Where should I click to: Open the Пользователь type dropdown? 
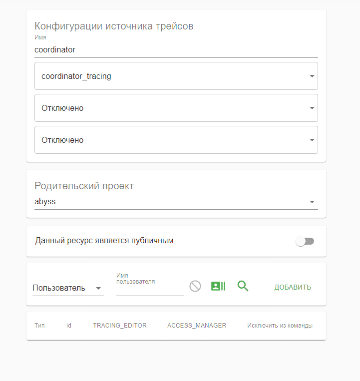(68, 288)
